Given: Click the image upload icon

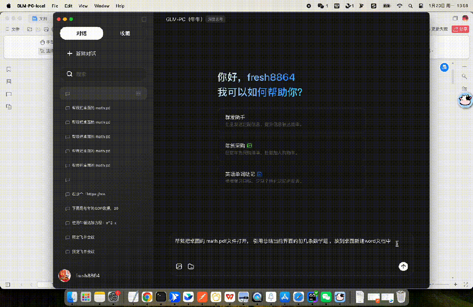Looking at the screenshot, I should click(179, 266).
